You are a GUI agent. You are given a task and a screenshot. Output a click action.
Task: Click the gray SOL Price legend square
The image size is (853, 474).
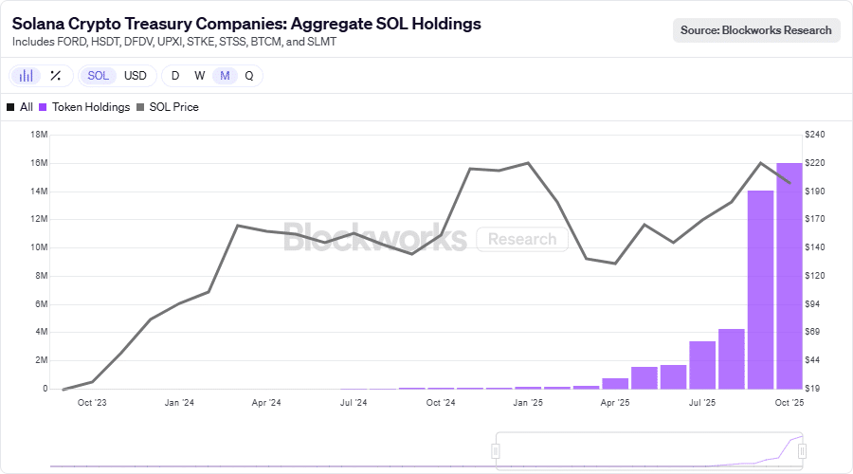coord(142,107)
